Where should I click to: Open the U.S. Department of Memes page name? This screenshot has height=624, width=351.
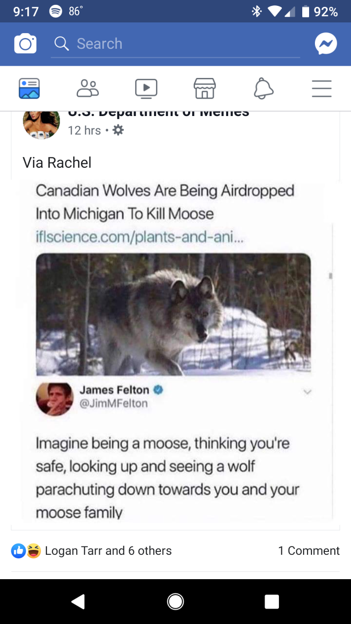click(158, 114)
